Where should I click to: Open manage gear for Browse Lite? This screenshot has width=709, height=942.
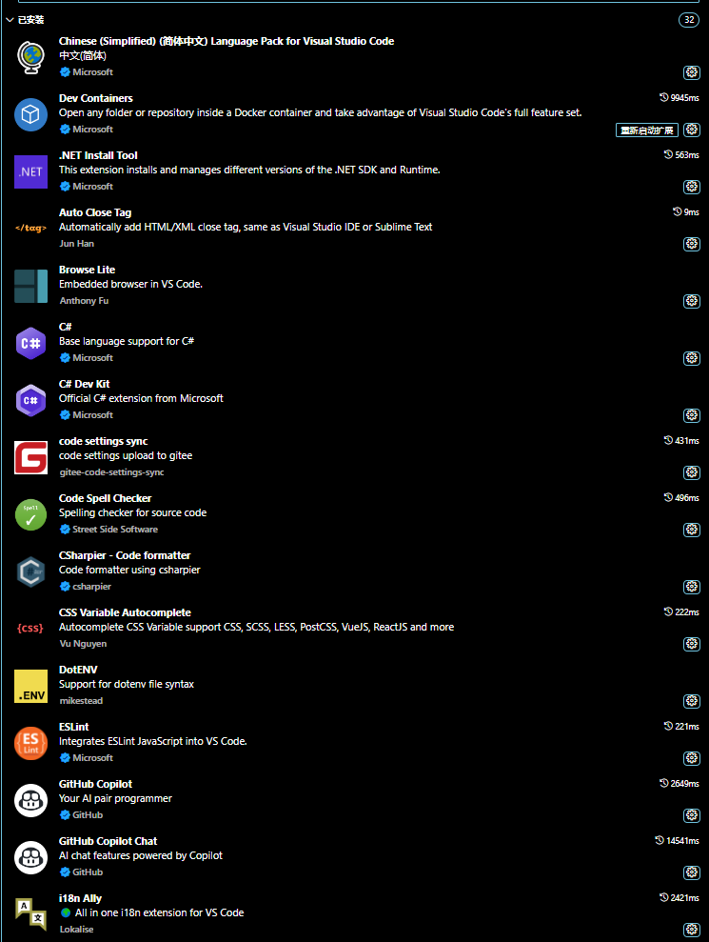(692, 300)
